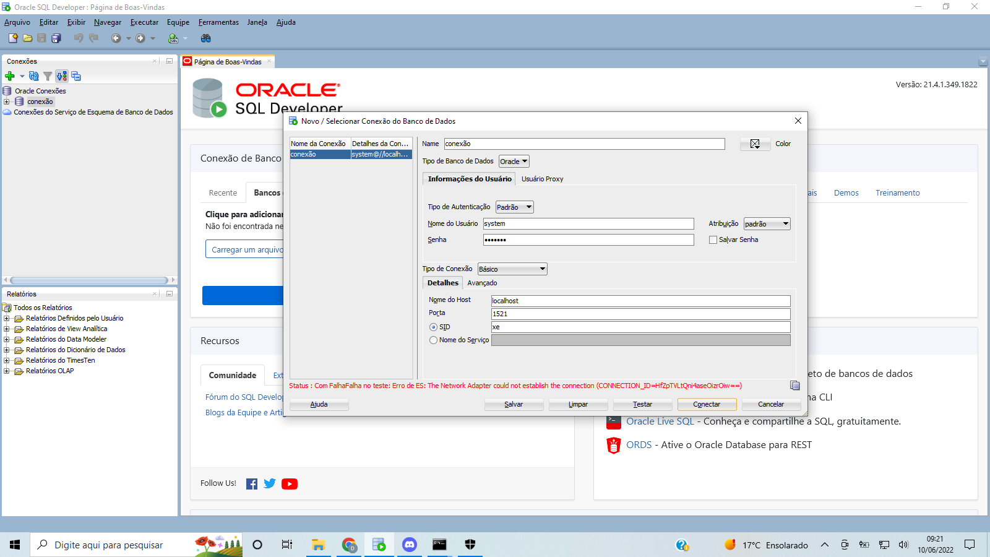
Task: Click the New file toolbar icon
Action: point(12,38)
